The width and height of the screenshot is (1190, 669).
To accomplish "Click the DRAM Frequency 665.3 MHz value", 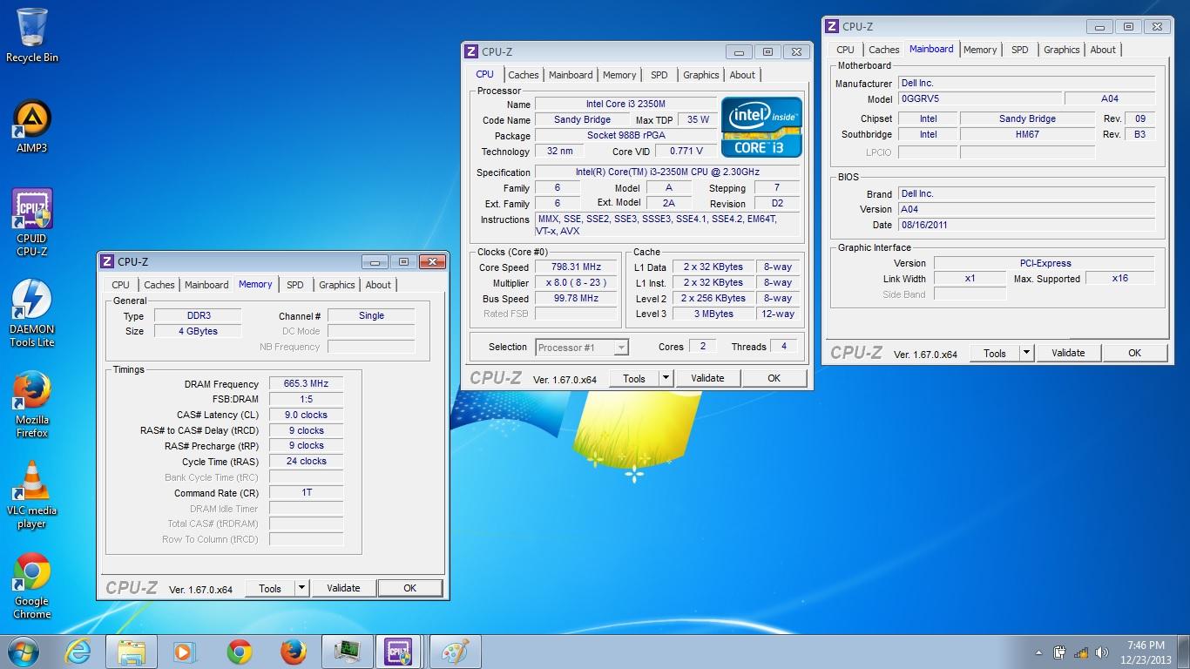I will 306,383.
